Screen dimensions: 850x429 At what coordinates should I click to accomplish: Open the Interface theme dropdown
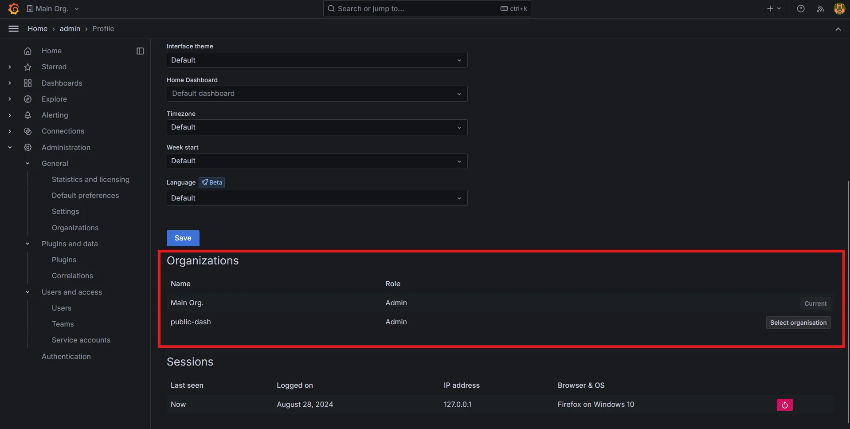pos(316,60)
